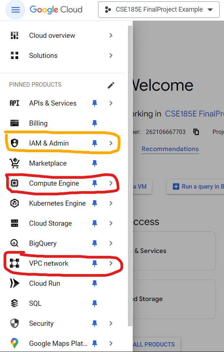Click the Compute Engine chip icon
Viewport: 224px width, 352px height.
point(15,183)
